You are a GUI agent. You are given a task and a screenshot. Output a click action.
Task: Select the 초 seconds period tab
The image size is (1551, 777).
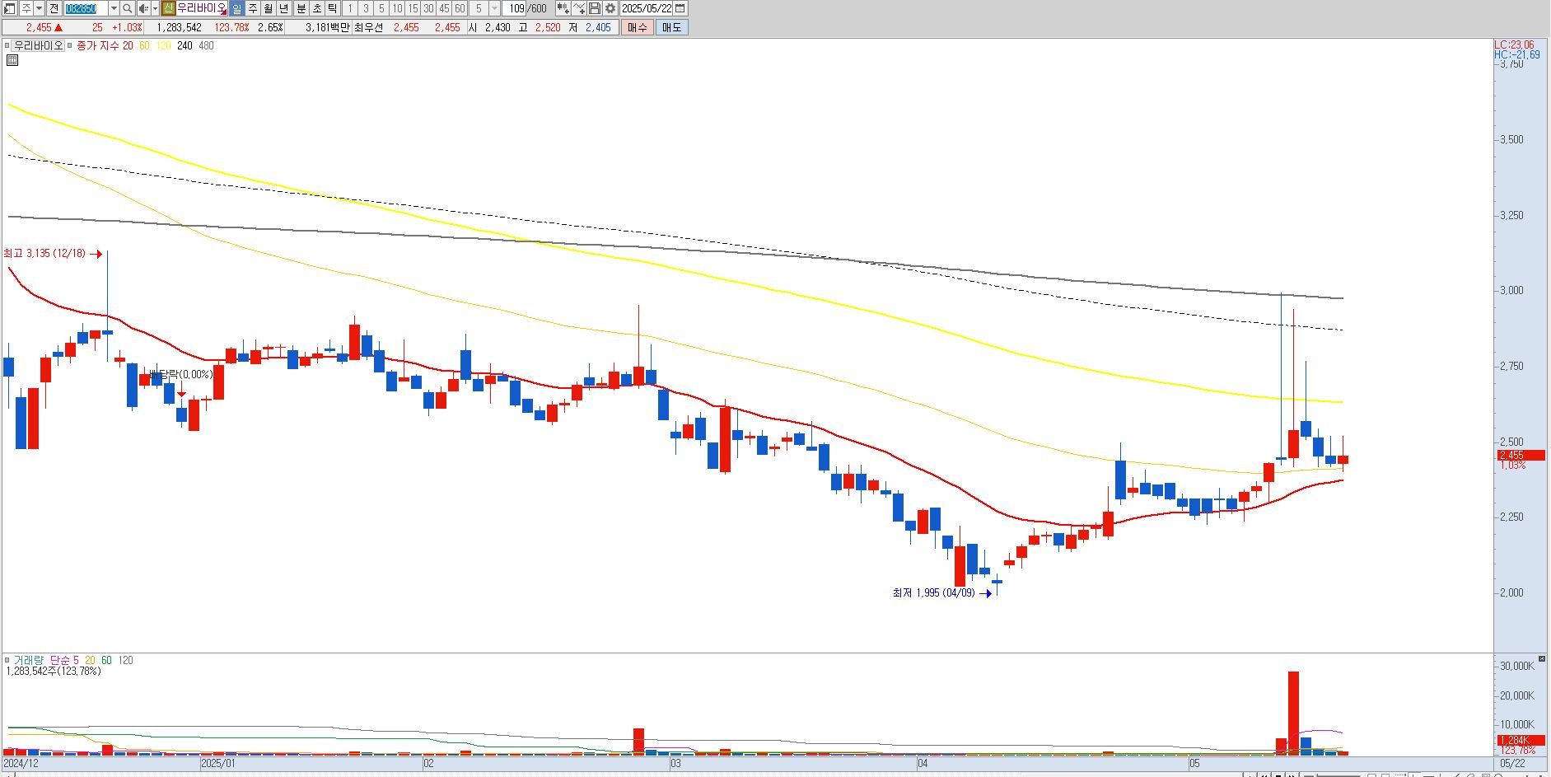point(316,8)
